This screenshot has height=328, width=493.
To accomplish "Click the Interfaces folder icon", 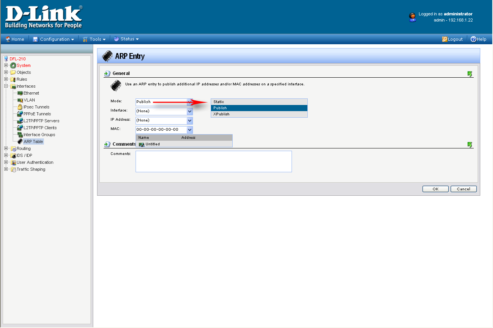I will (13, 86).
